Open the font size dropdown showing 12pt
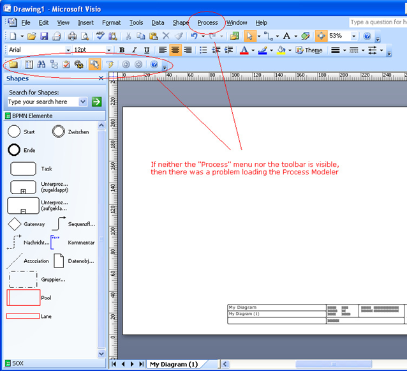407x371 pixels. (x=108, y=50)
